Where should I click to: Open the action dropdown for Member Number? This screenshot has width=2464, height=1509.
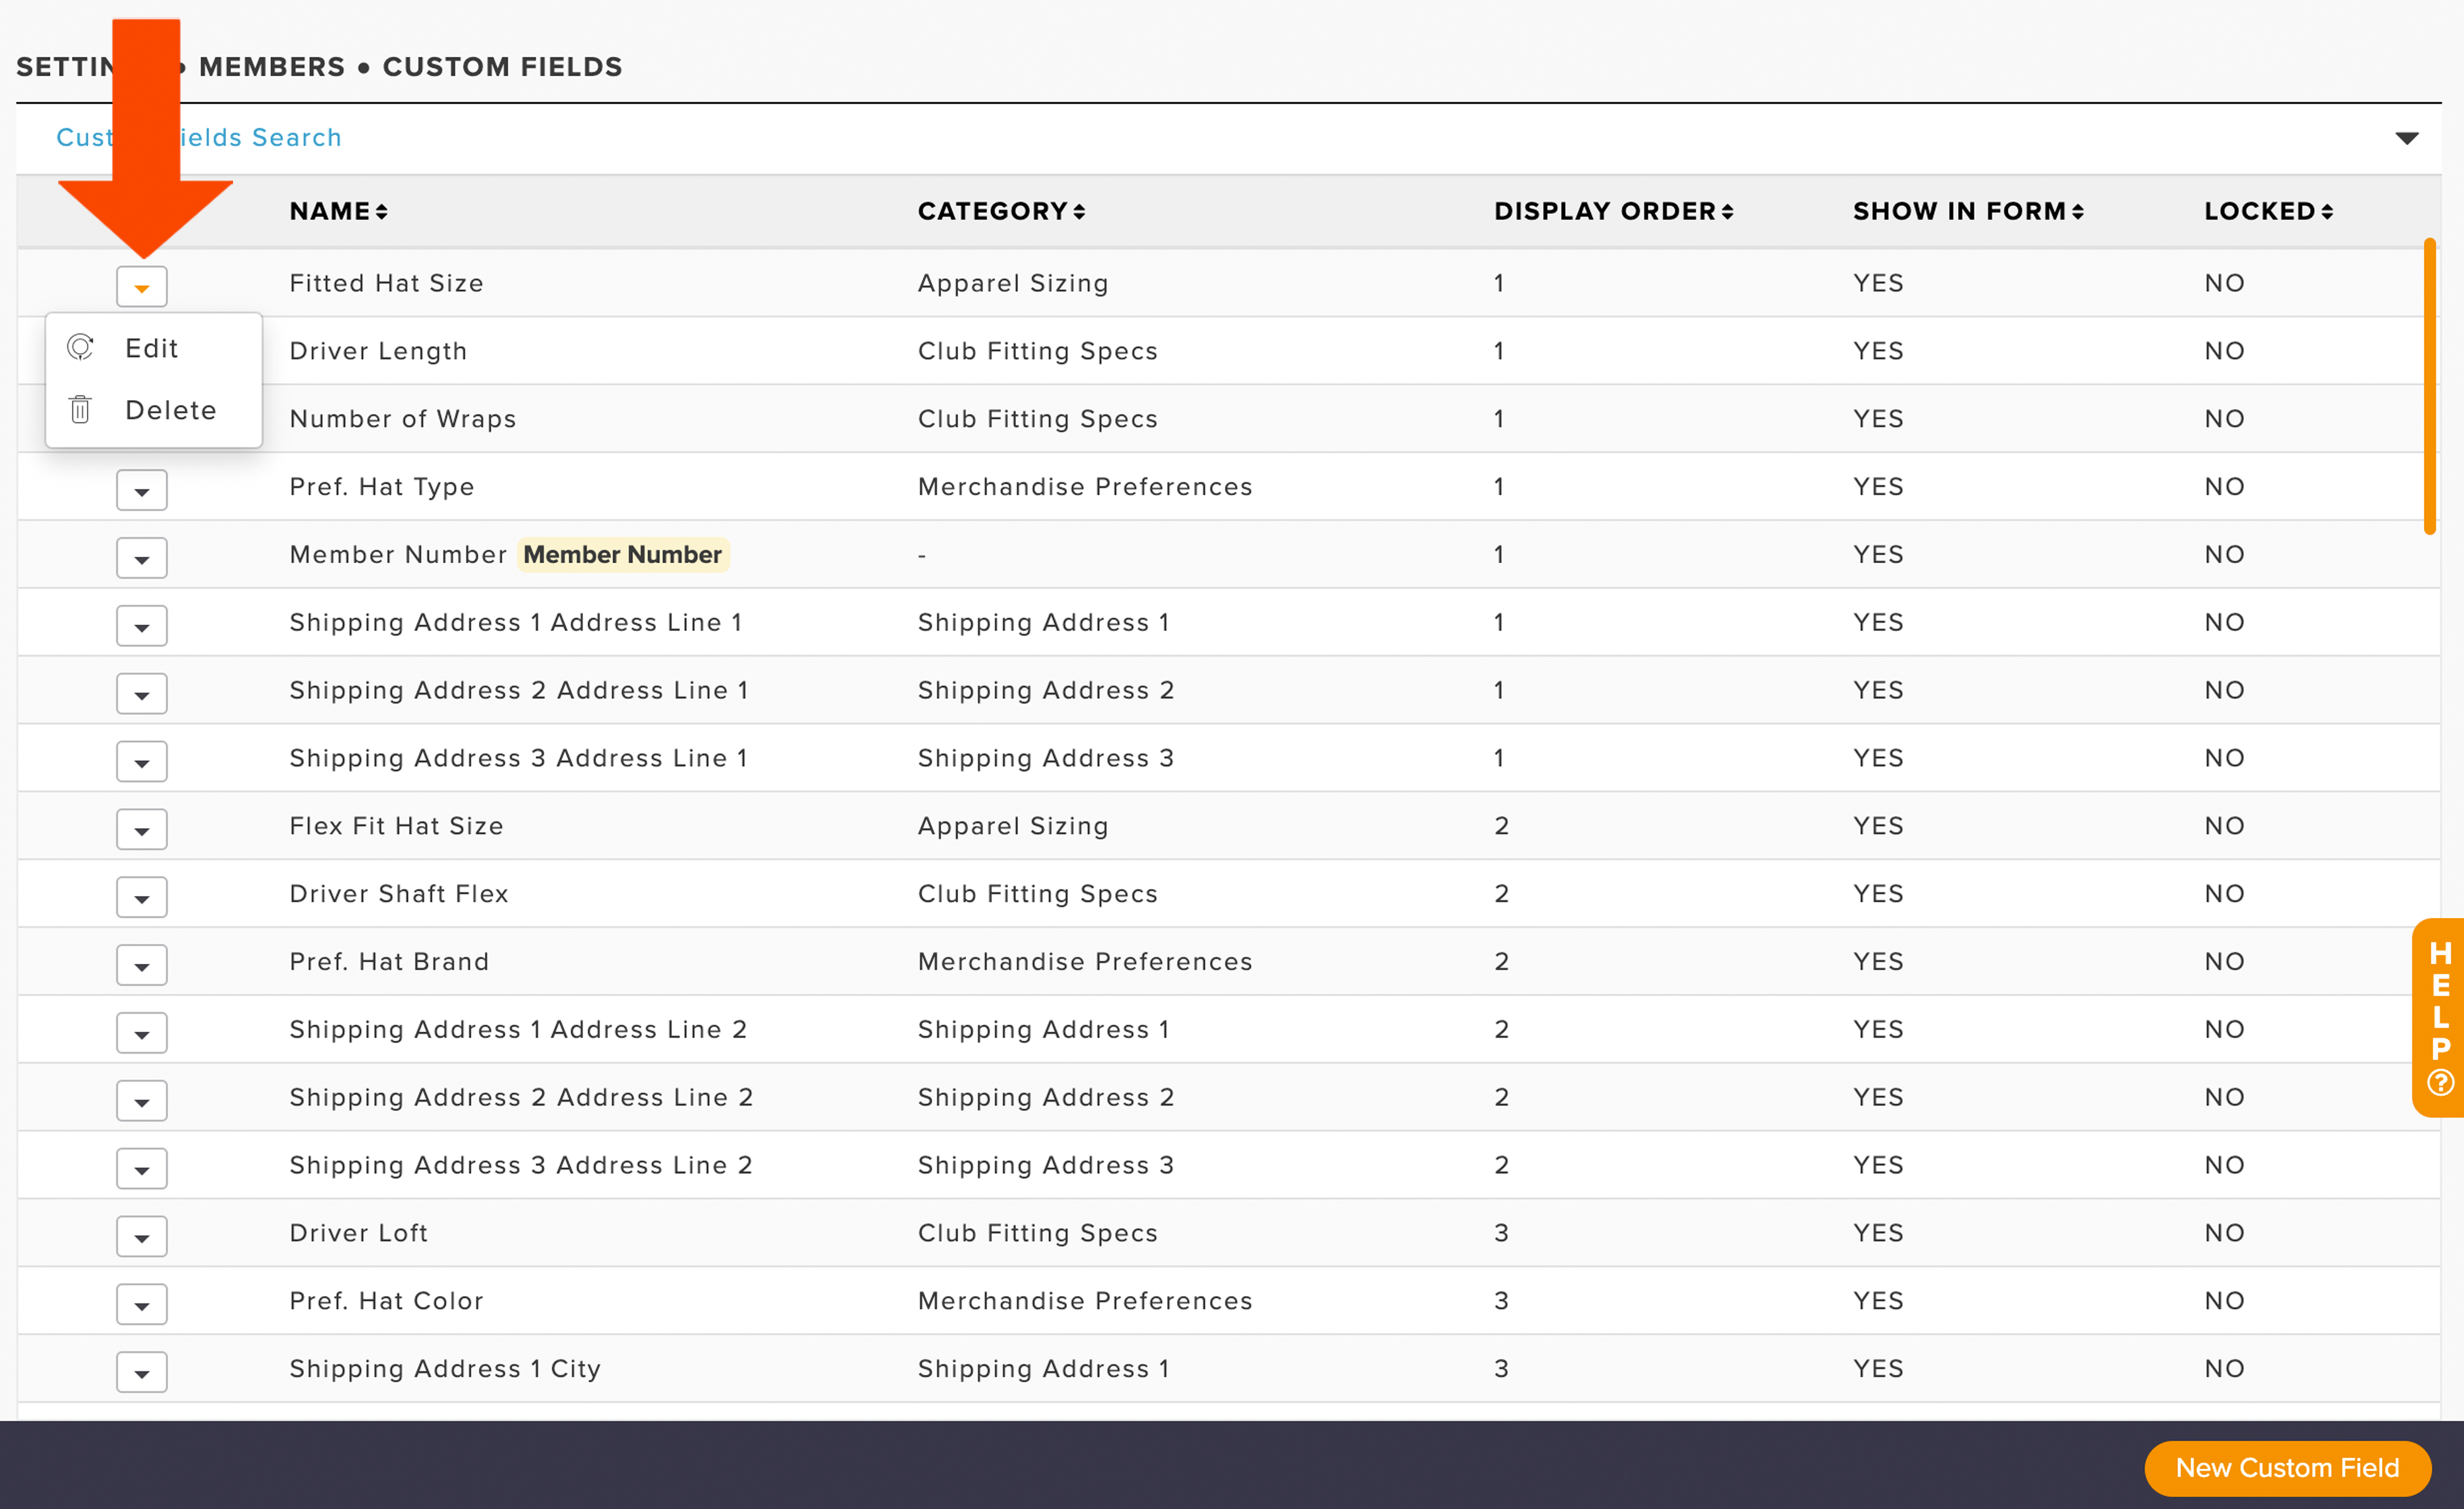coord(142,557)
